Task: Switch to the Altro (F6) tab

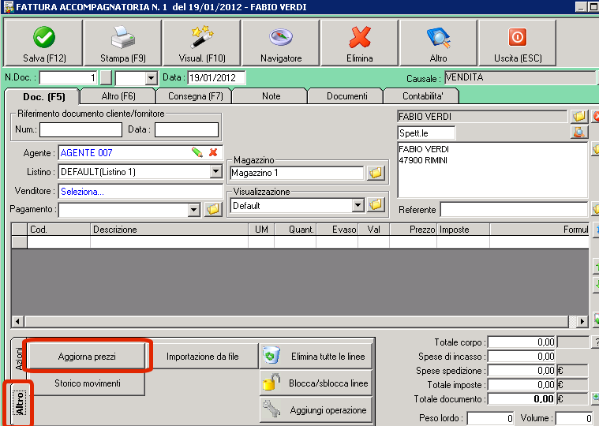Action: (x=118, y=96)
